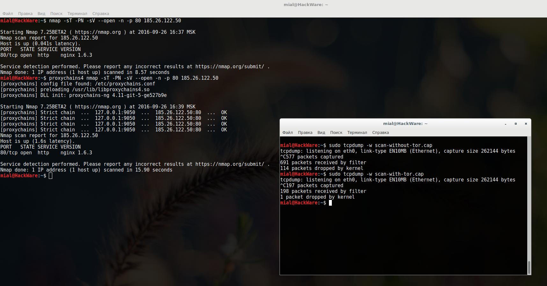Click the title text of the maximized background terminal
547x286 pixels.
coord(306,4)
